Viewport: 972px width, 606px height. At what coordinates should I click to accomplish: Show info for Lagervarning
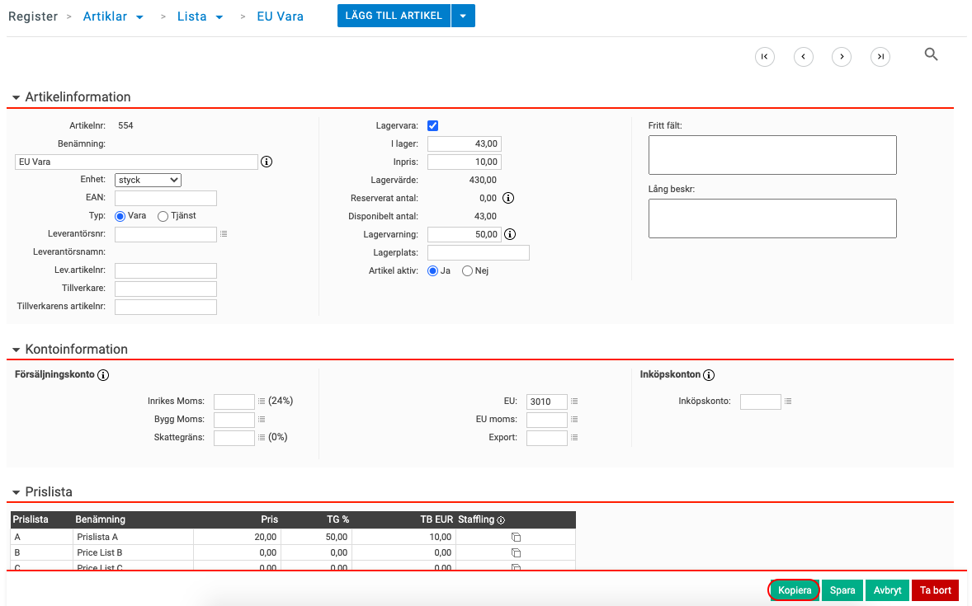coord(510,234)
